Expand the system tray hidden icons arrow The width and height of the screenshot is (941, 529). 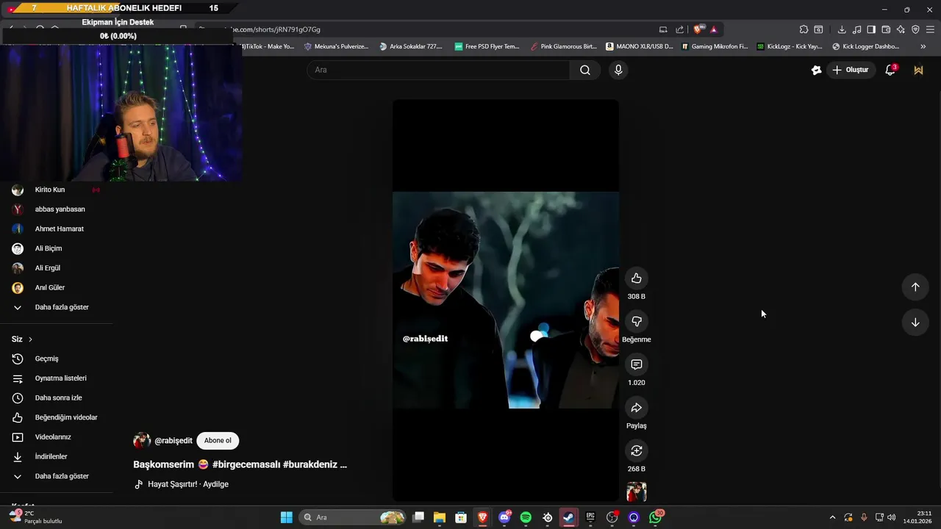(x=832, y=517)
